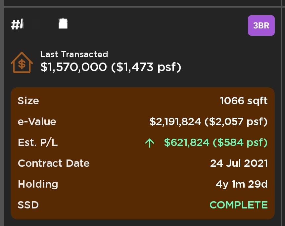Viewport: 285px width, 226px height.
Task: Tap the e-Value label
Action: point(37,122)
